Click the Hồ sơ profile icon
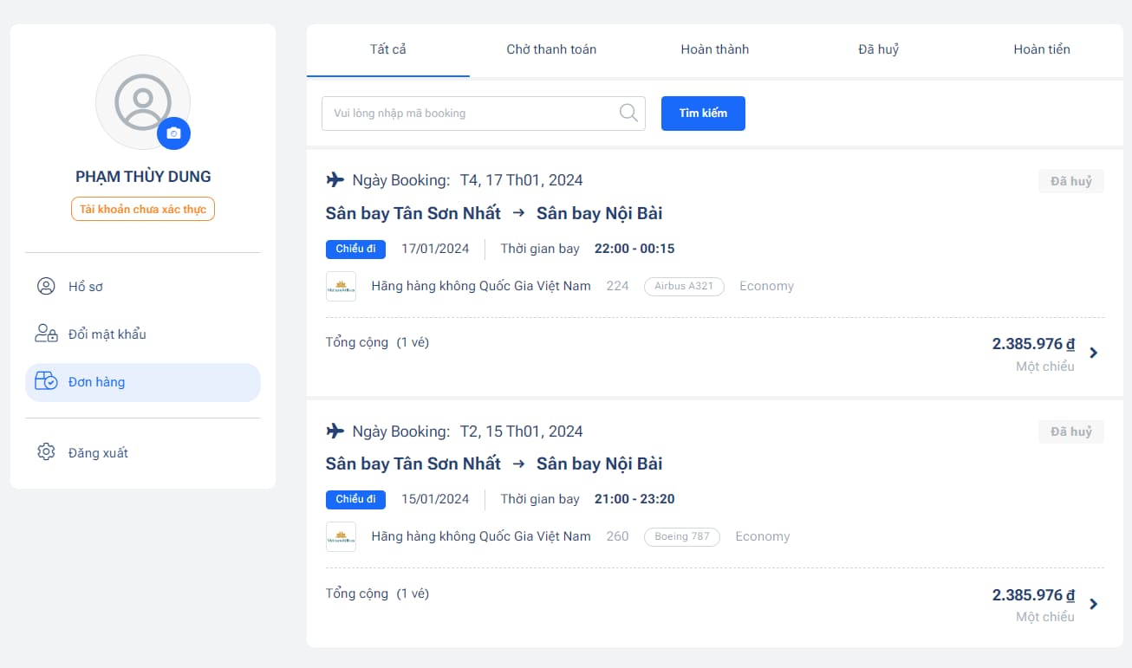Screen dimensions: 1132x668 point(46,287)
